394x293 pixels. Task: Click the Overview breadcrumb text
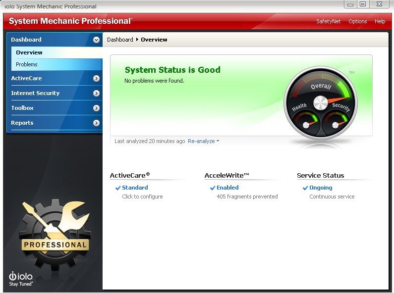(154, 40)
